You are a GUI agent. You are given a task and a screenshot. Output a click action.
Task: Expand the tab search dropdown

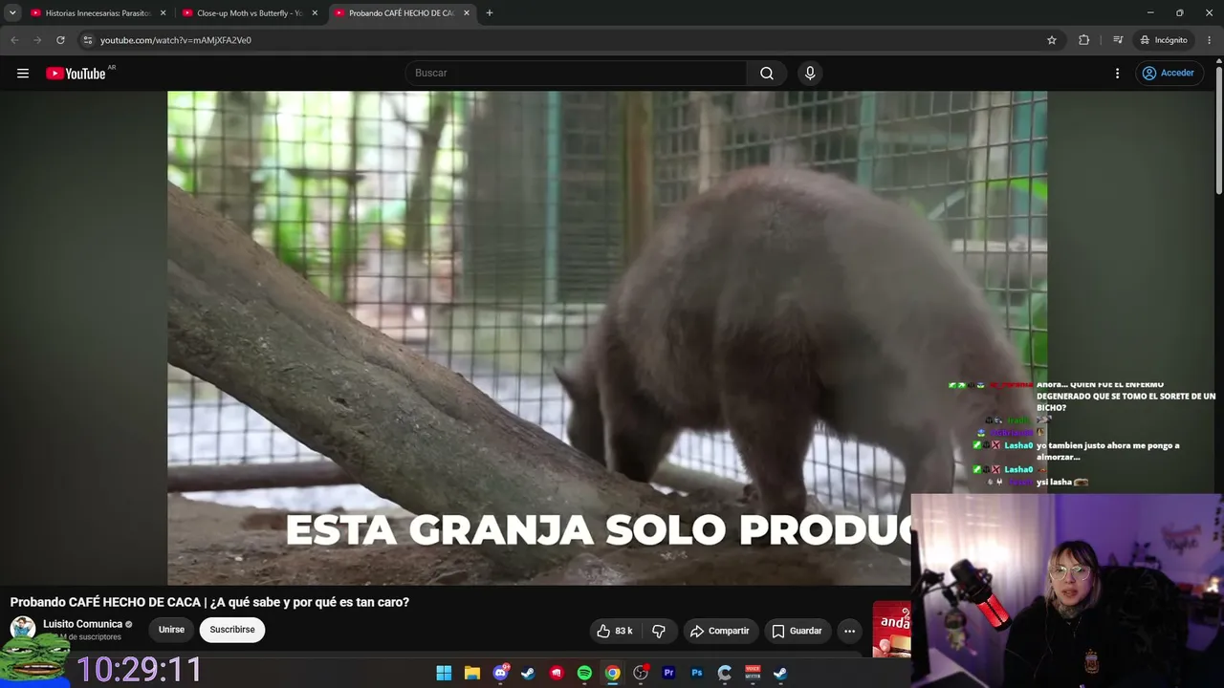[12, 13]
